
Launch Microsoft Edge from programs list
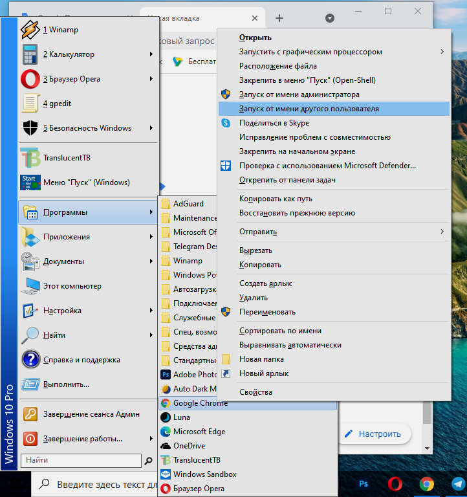[248, 432]
